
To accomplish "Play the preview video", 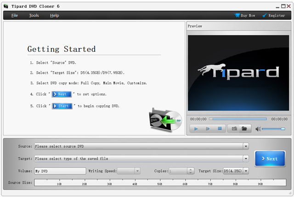I will [x=196, y=129].
